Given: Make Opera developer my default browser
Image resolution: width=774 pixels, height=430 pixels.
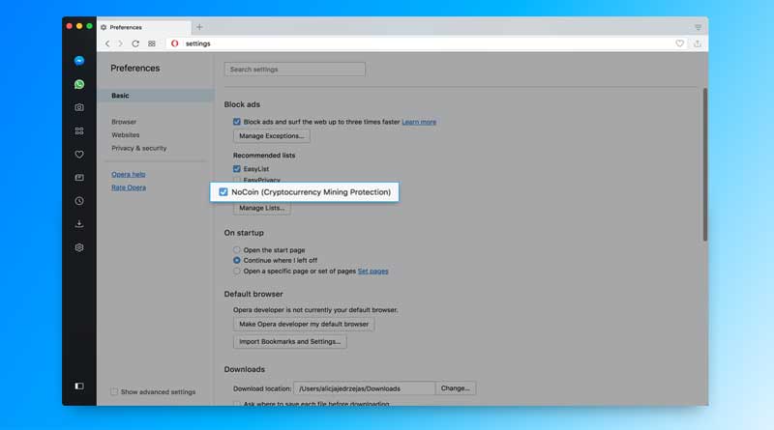Looking at the screenshot, I should coord(304,324).
